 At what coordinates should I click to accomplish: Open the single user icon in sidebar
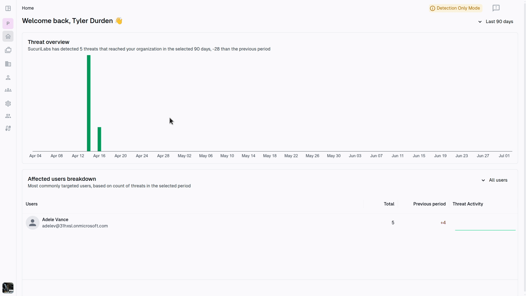pyautogui.click(x=8, y=78)
